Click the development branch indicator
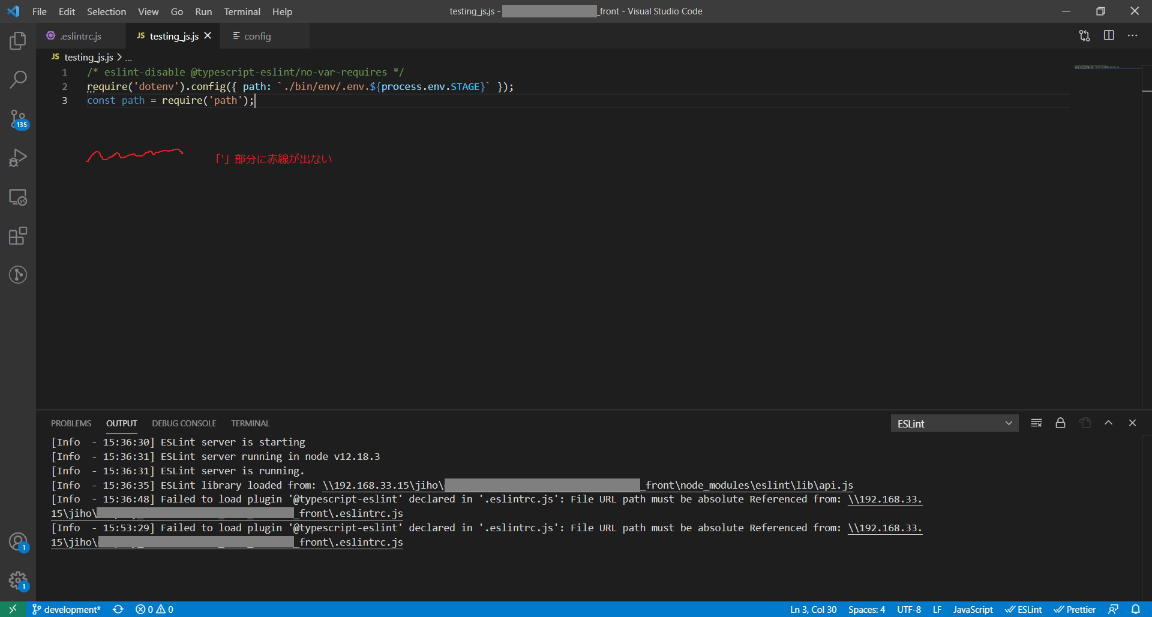1152x617 pixels. [x=66, y=609]
